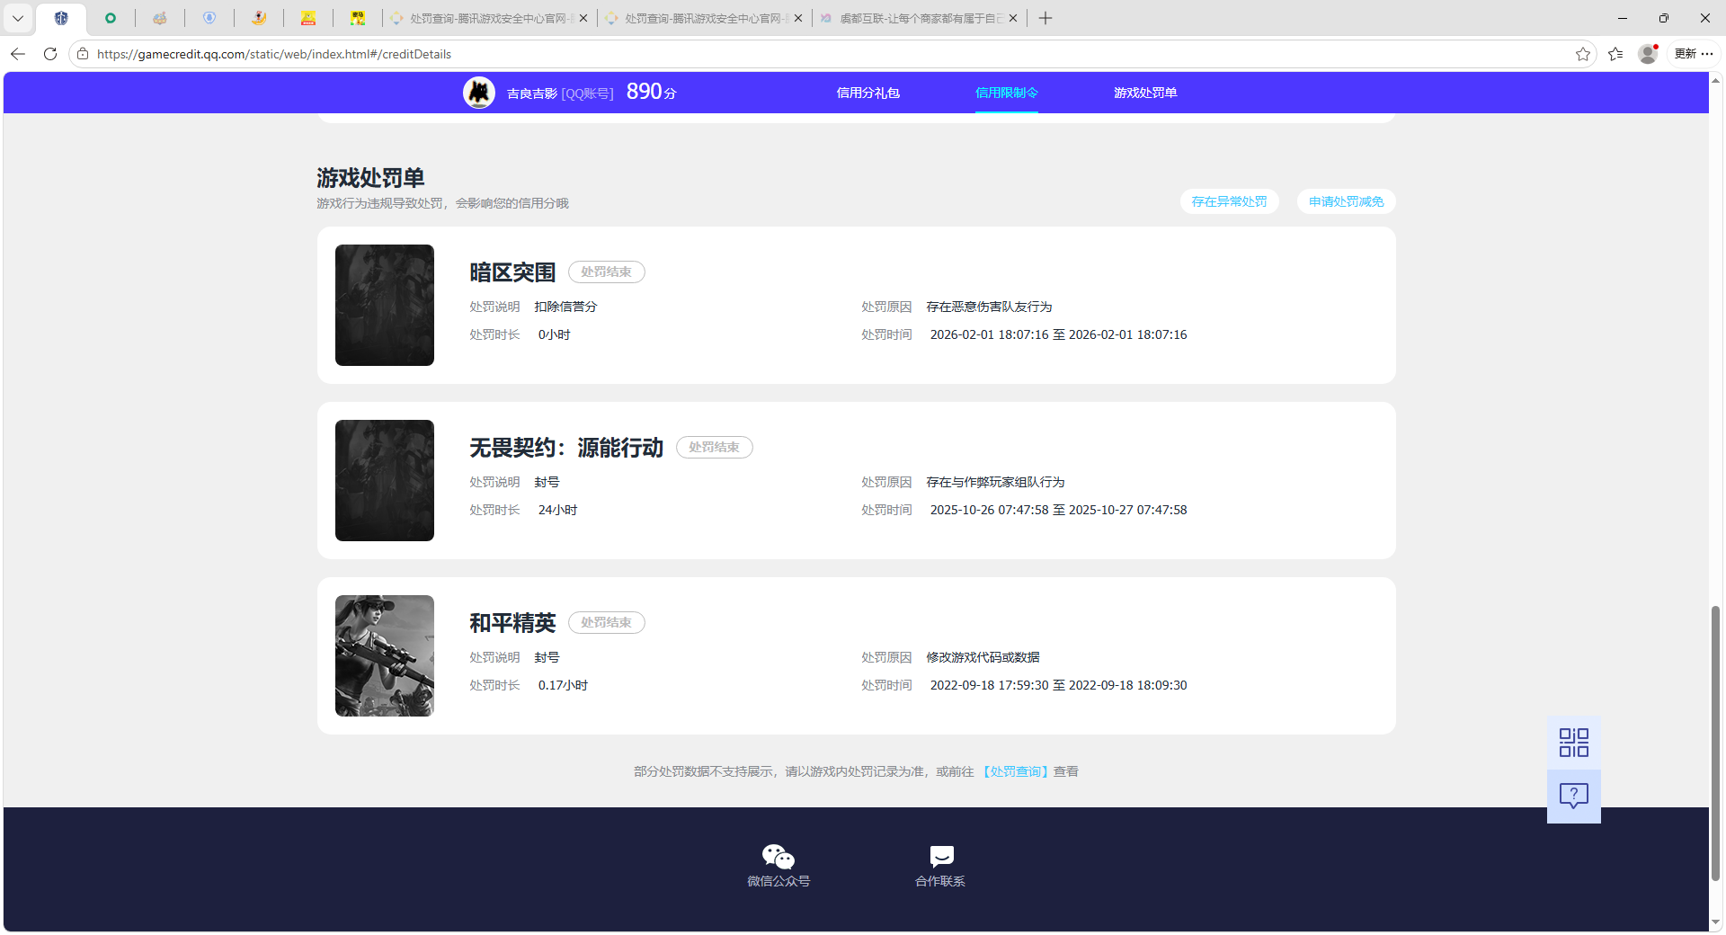Go to 信用分礼包 section

click(x=867, y=93)
